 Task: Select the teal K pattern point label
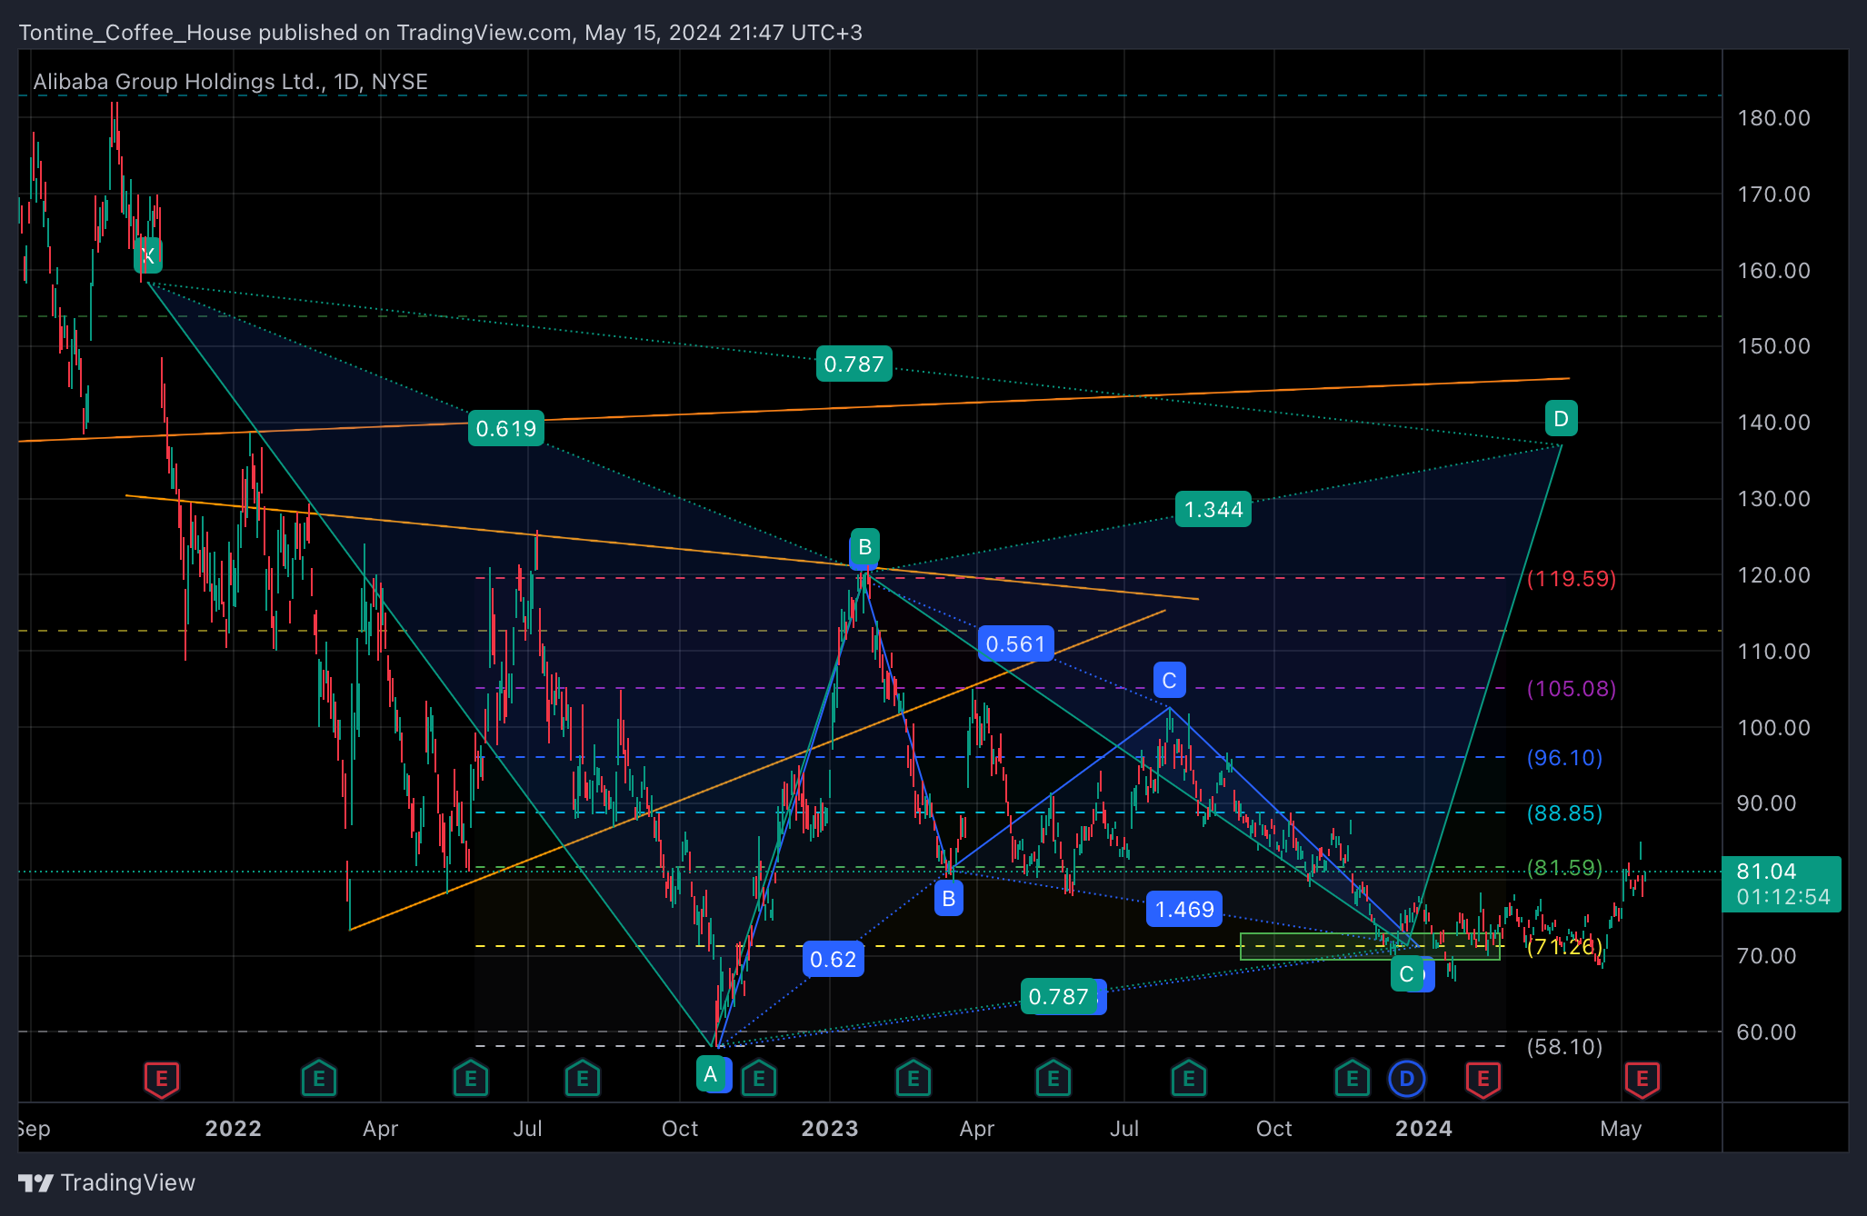coord(148,255)
